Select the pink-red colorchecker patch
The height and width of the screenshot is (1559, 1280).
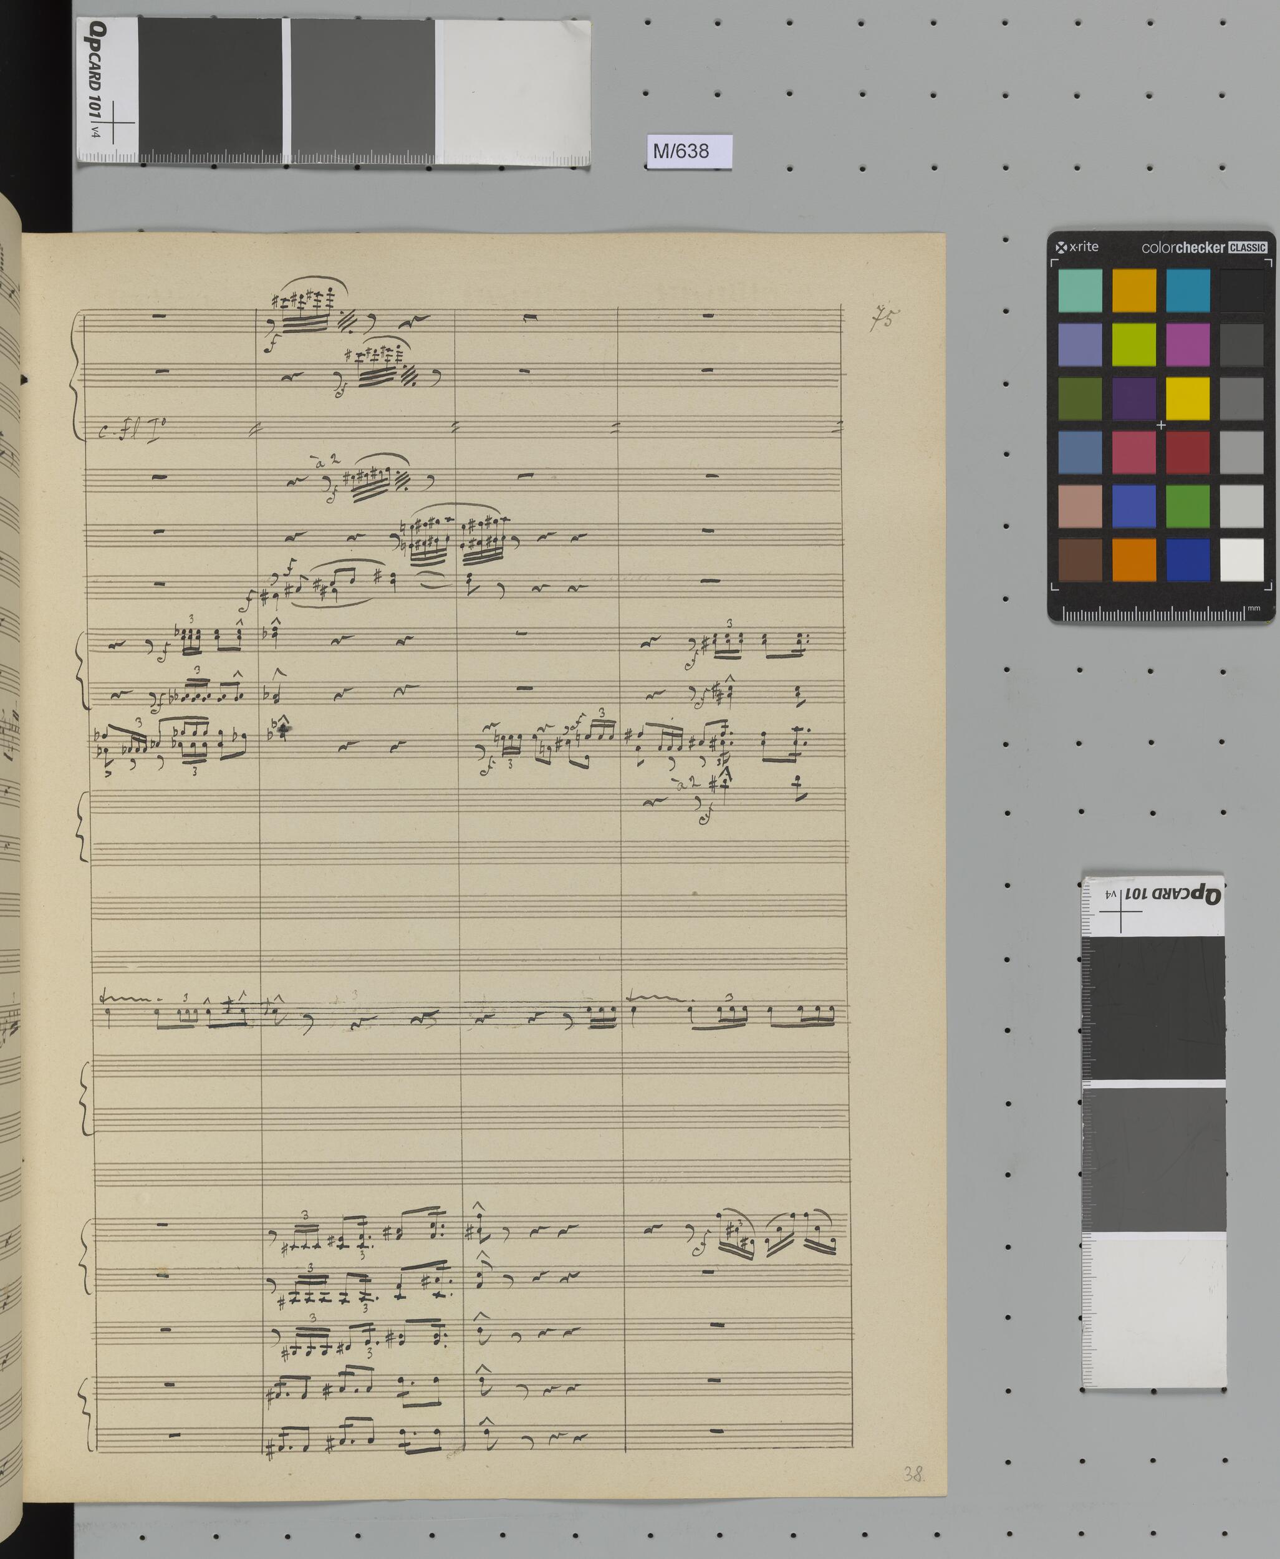tap(1133, 452)
